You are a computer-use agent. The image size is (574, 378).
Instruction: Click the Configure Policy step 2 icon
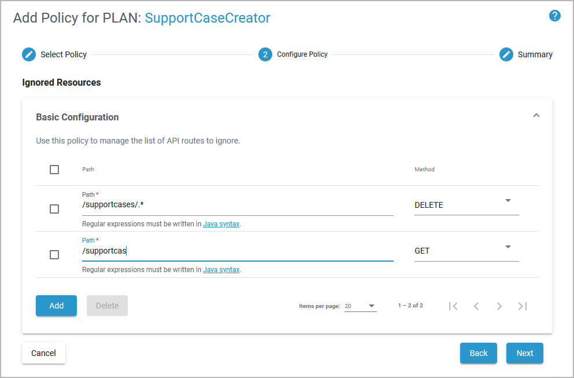click(x=265, y=54)
